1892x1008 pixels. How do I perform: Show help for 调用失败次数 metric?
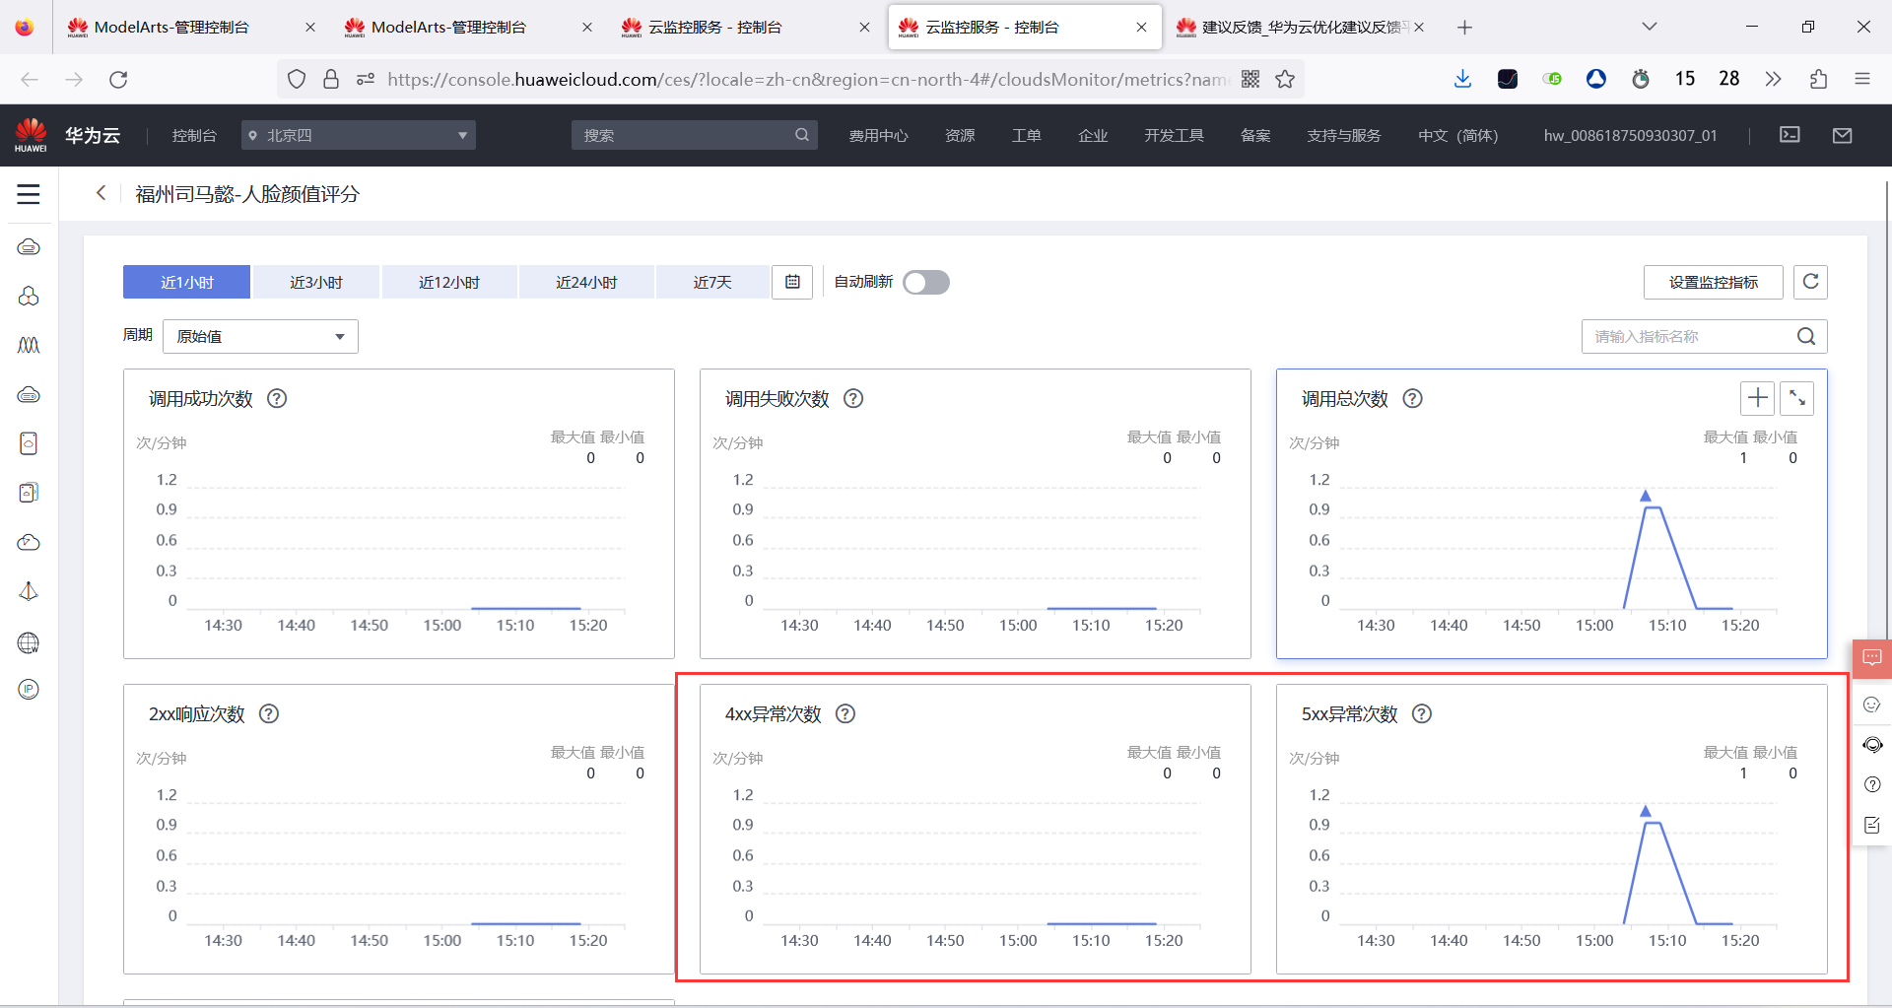pos(853,399)
